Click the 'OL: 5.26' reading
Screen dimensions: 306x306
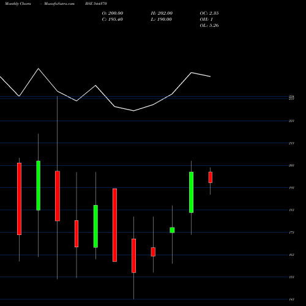click(x=209, y=26)
